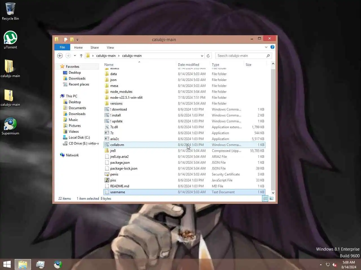Open the Recycle Bin desktop icon
Image resolution: width=361 pixels, height=270 pixels.
pyautogui.click(x=10, y=11)
